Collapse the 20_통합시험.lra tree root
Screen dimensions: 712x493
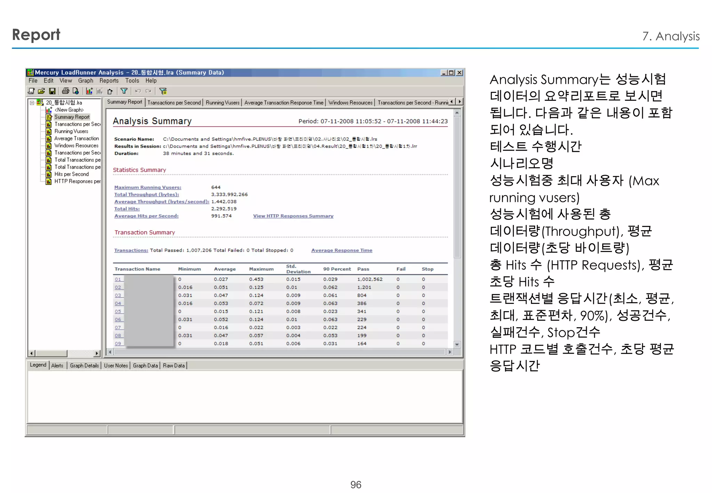(32, 103)
